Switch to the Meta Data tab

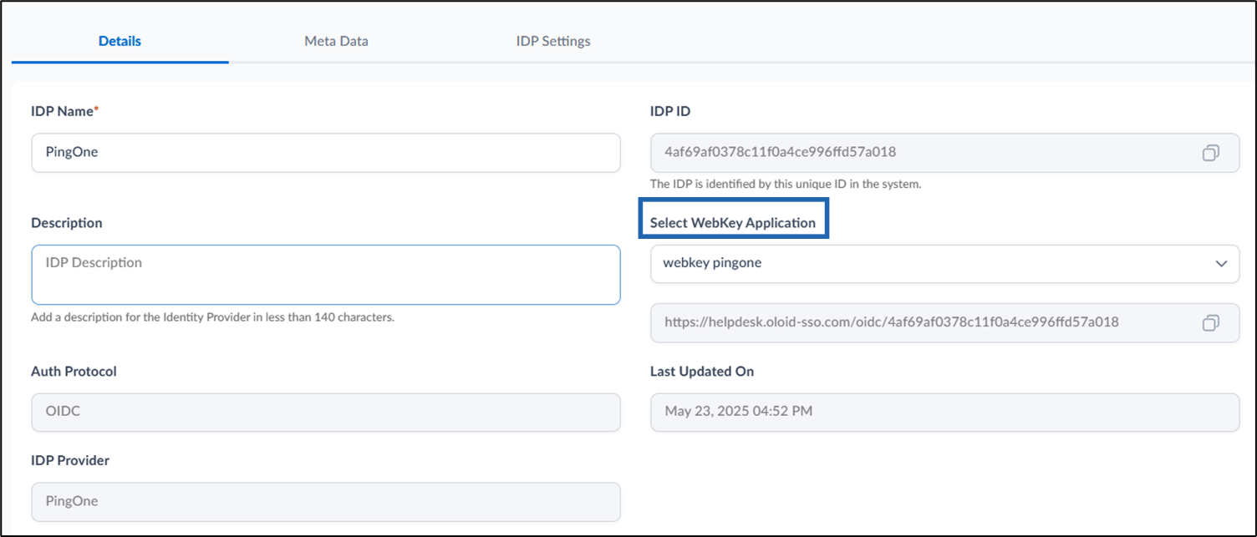tap(336, 41)
